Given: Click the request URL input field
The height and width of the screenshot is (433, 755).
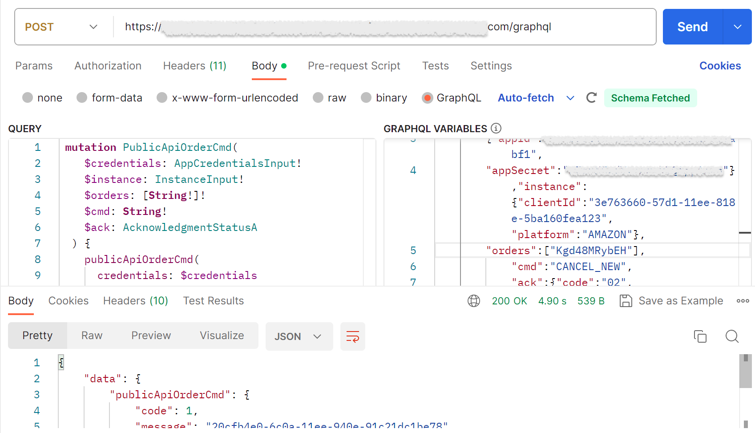Looking at the screenshot, I should (338, 27).
